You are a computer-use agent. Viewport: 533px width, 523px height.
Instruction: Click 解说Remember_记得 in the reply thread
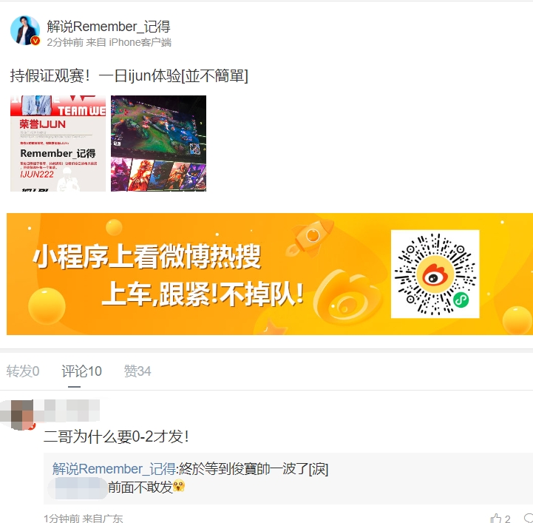pos(114,468)
